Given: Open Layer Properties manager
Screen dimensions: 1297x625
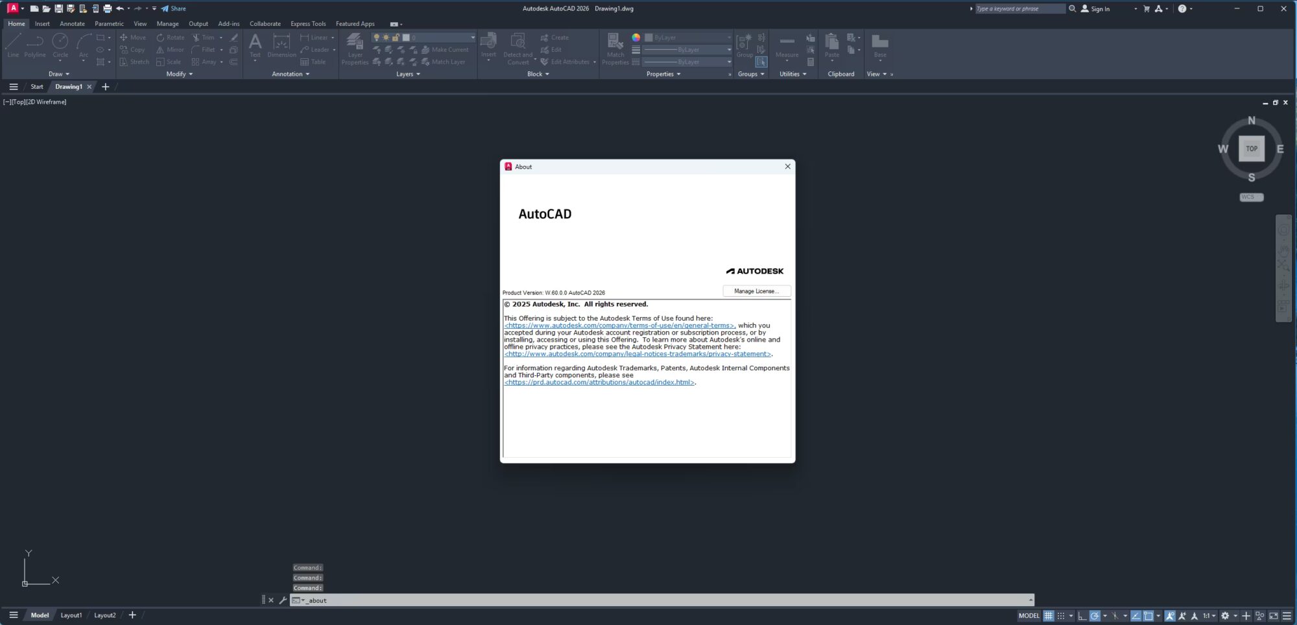Looking at the screenshot, I should (x=355, y=47).
